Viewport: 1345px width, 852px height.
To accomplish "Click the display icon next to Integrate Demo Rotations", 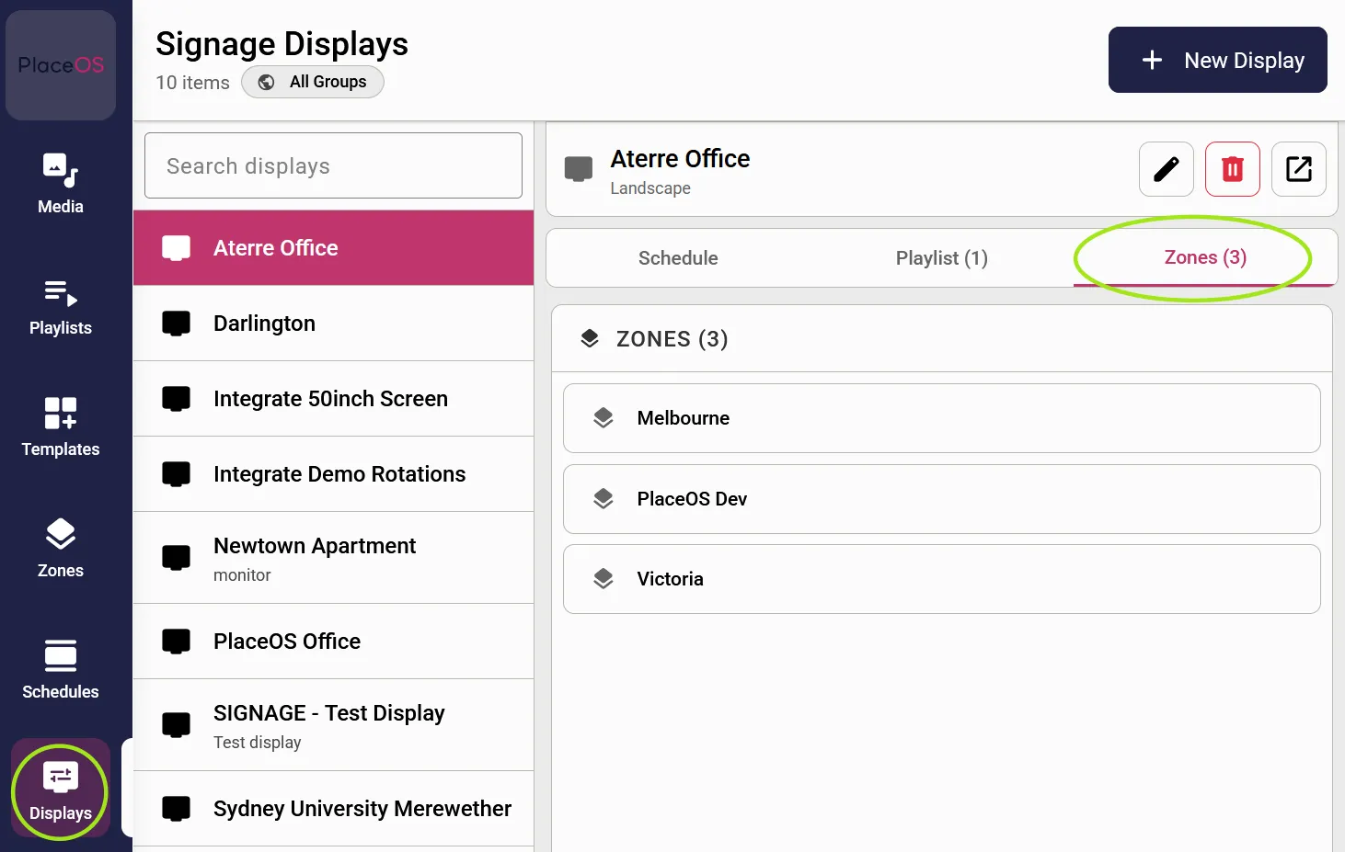I will [177, 474].
